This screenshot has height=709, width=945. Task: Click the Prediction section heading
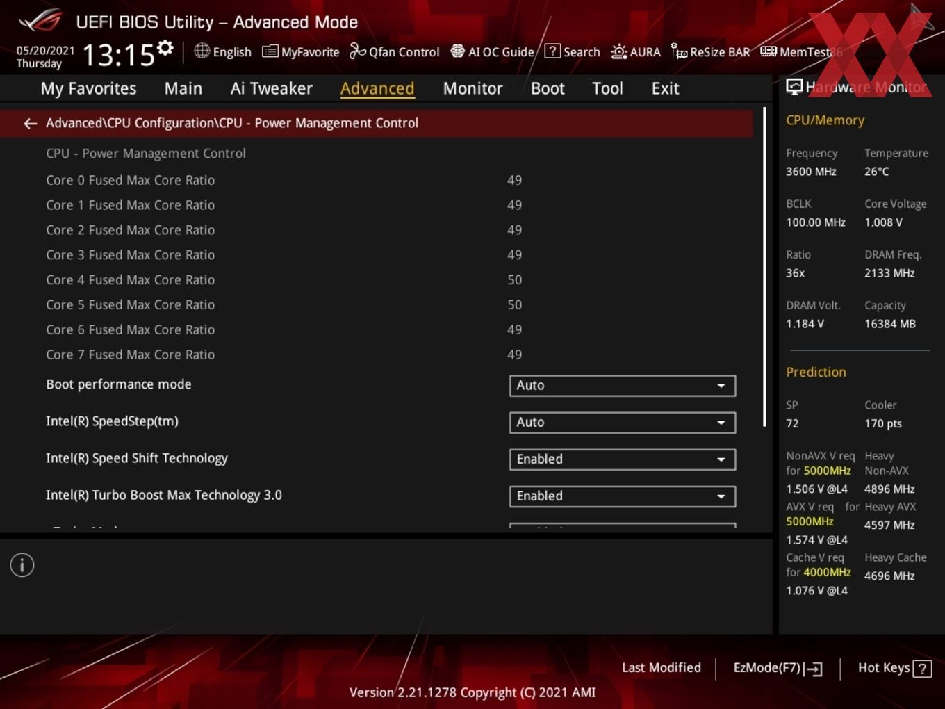816,372
